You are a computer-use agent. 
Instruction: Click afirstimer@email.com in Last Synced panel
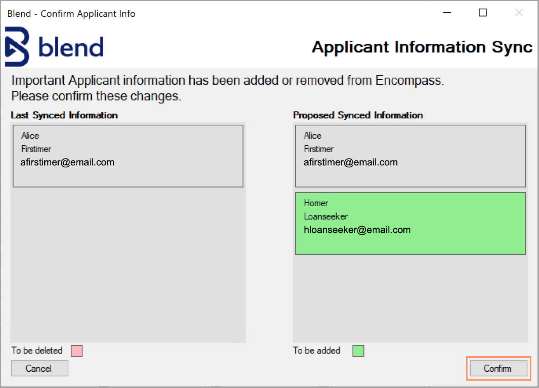tap(68, 162)
